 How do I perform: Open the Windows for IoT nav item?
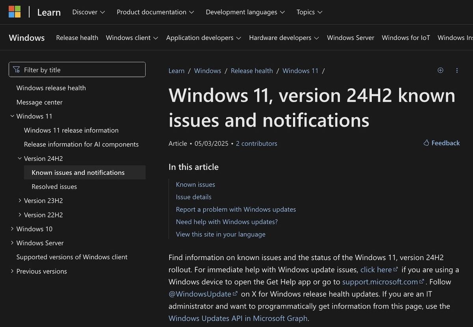point(406,38)
